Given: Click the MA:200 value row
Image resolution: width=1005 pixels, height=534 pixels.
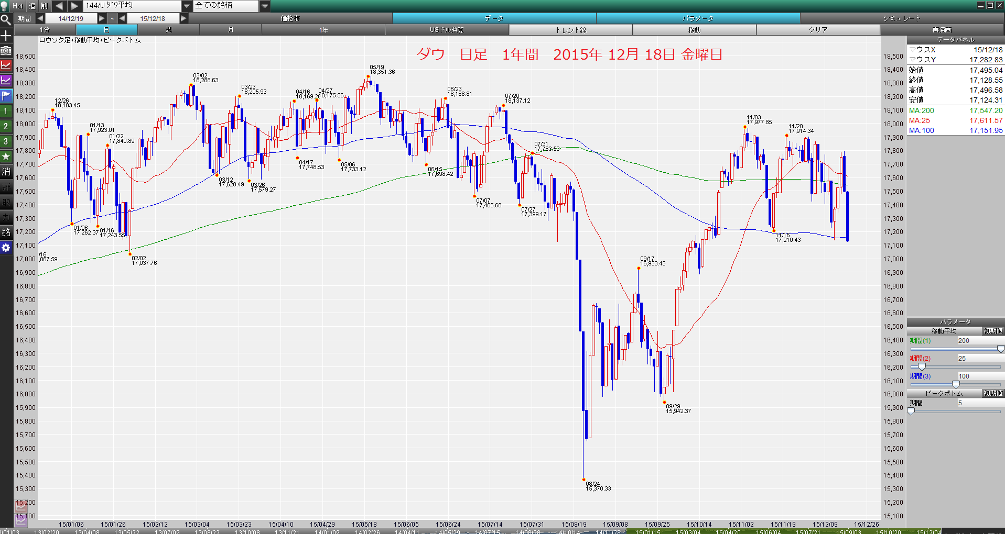Looking at the screenshot, I should pos(956,110).
